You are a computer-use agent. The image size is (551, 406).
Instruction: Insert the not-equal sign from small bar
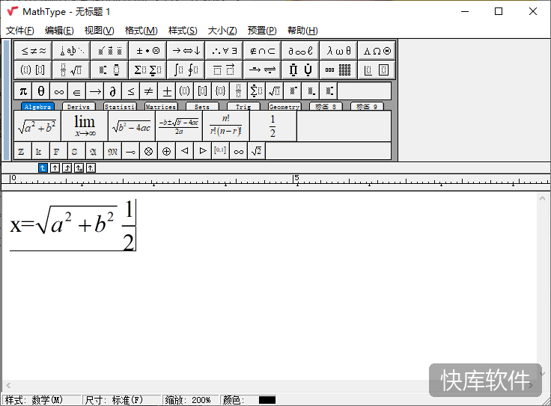coord(149,91)
